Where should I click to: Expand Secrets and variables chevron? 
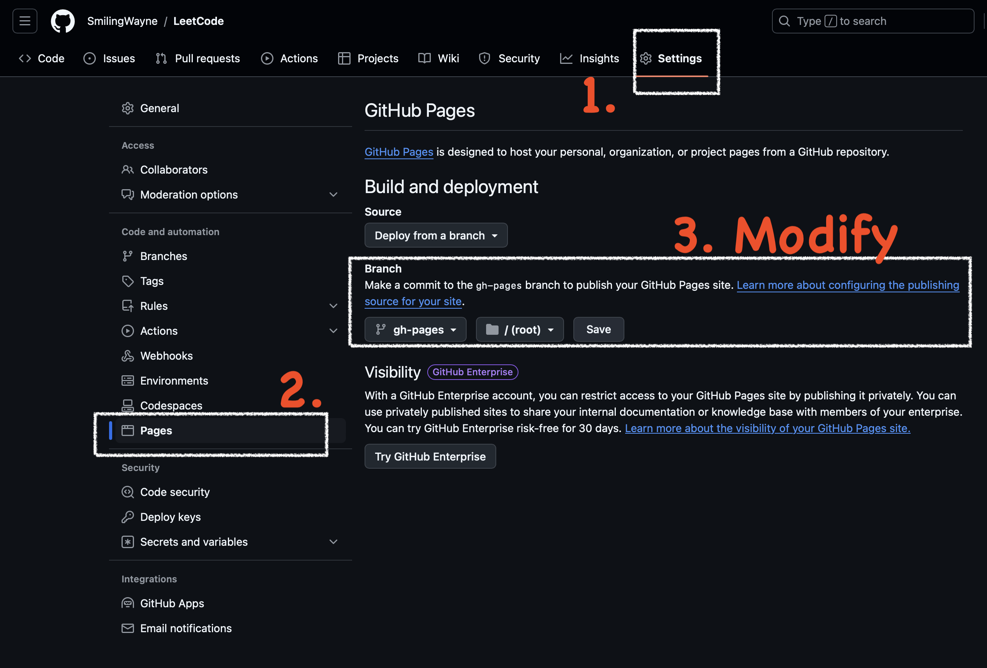click(x=333, y=542)
